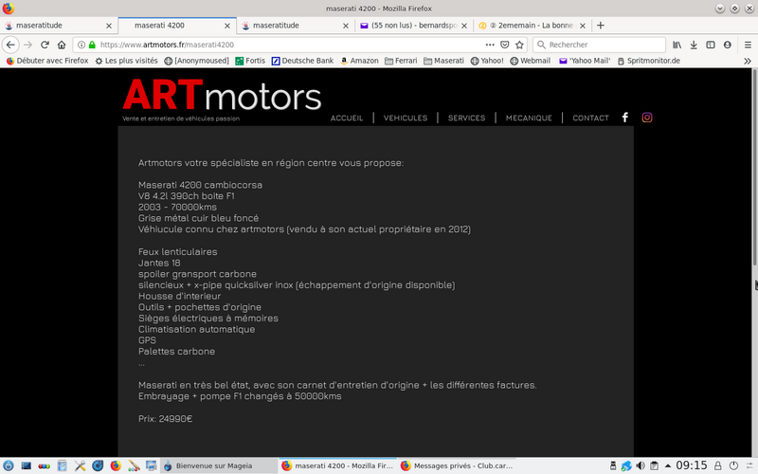Viewport: 758px width, 474px height.
Task: Open the Mageia application menu
Action: point(9,465)
